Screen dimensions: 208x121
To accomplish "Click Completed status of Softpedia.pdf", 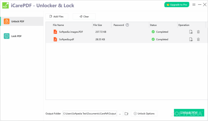I will tap(162, 39).
